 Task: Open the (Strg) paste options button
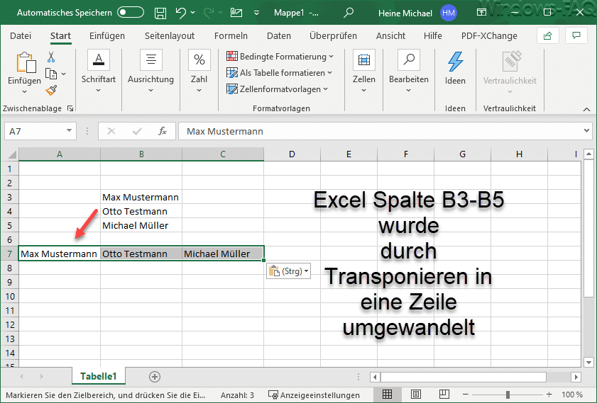tap(289, 271)
